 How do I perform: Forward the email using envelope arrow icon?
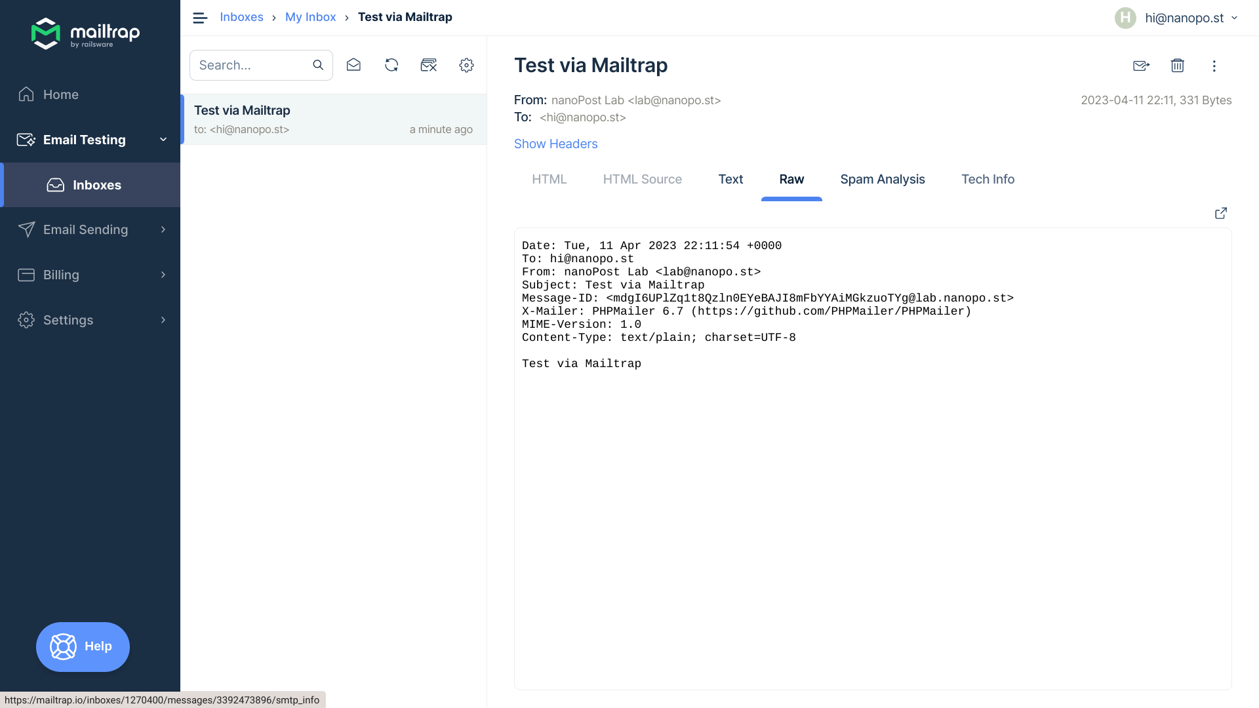coord(1141,66)
